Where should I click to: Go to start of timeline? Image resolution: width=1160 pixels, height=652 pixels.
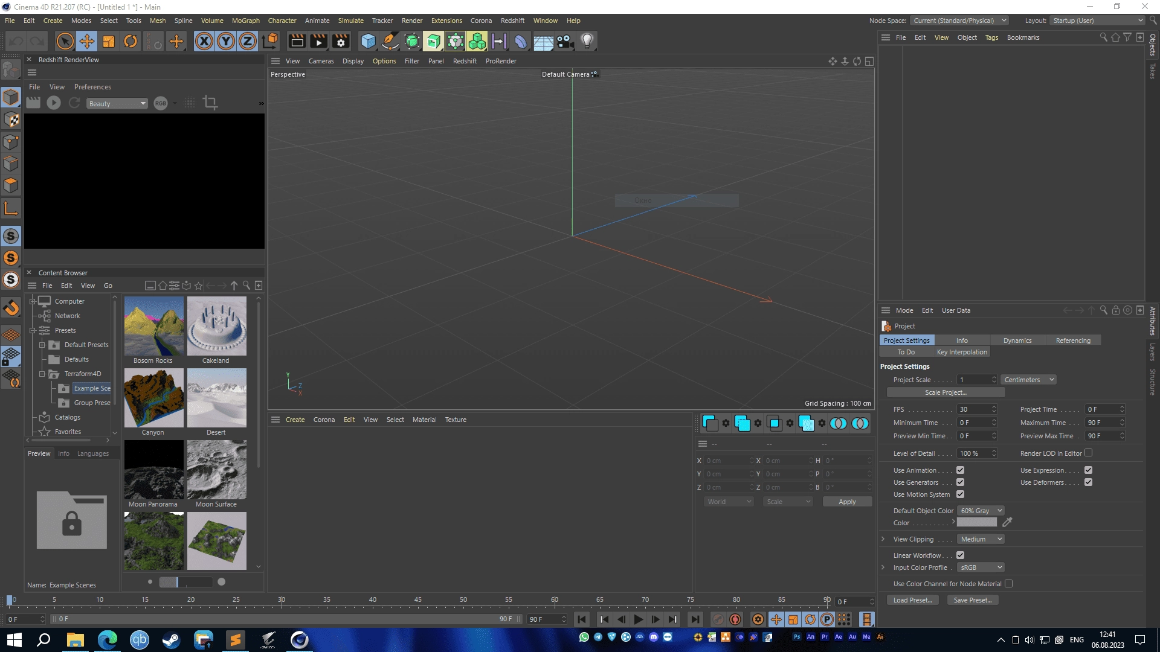coord(581,619)
